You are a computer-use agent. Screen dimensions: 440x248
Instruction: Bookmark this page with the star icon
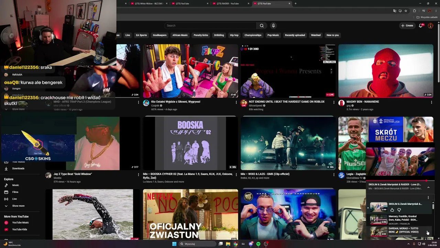point(406,11)
